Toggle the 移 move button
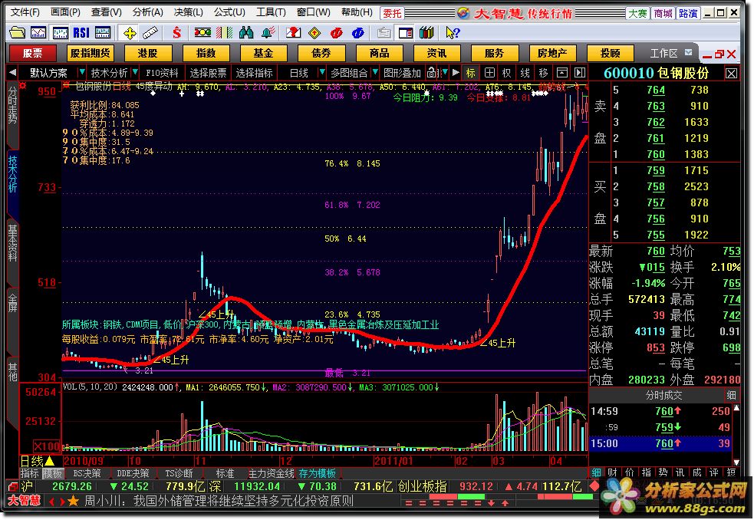Image resolution: width=754 pixels, height=520 pixels. tap(543, 73)
